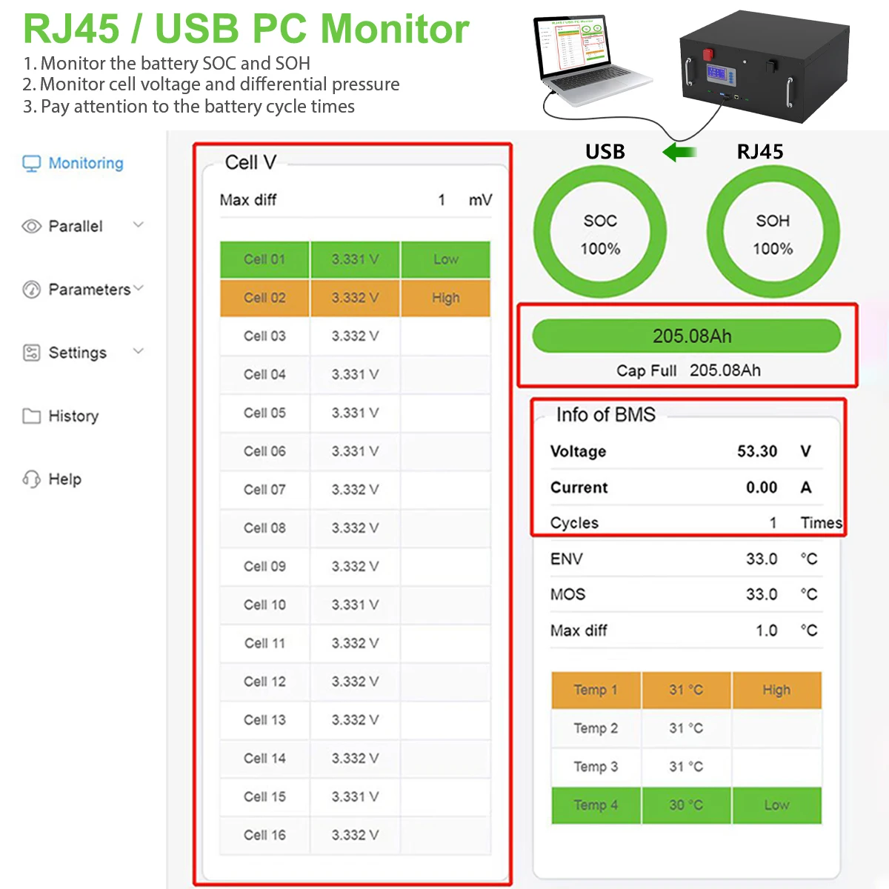The width and height of the screenshot is (889, 889).
Task: Select the Cell 02 row label
Action: point(264,298)
